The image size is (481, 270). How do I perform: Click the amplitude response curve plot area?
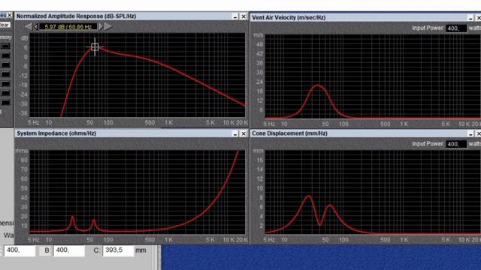[138, 75]
